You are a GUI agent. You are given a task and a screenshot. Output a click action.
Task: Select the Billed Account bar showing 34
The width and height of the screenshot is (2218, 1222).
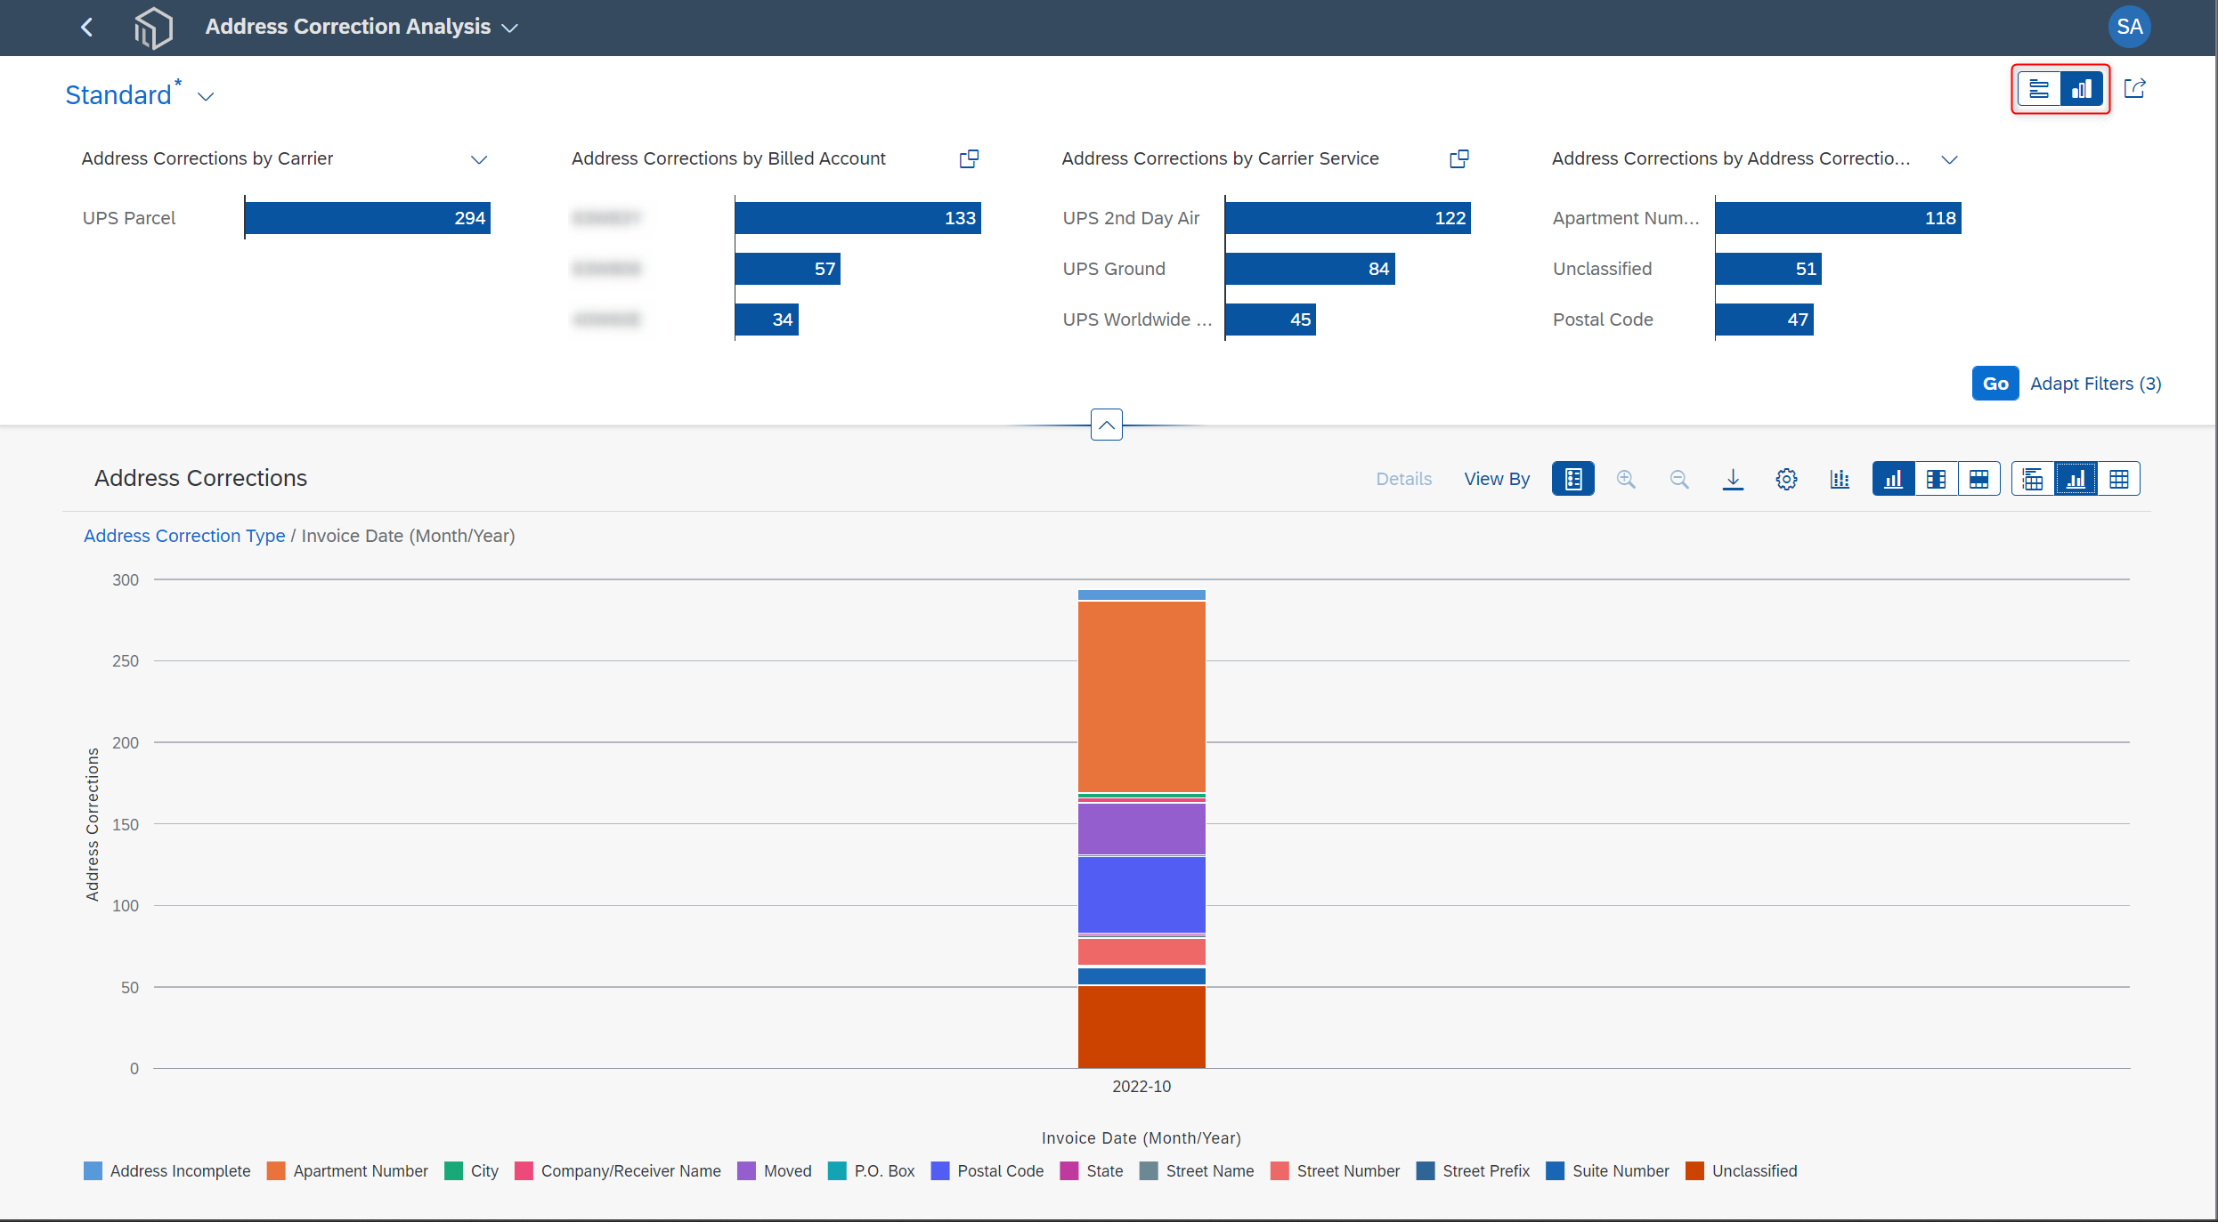point(767,320)
